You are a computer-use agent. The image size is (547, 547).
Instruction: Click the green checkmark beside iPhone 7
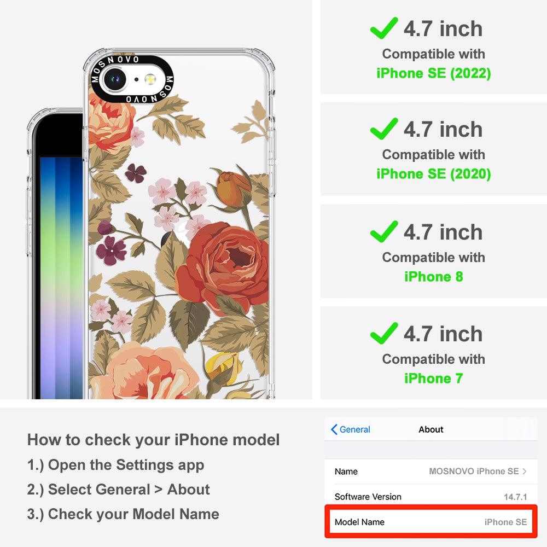(384, 333)
